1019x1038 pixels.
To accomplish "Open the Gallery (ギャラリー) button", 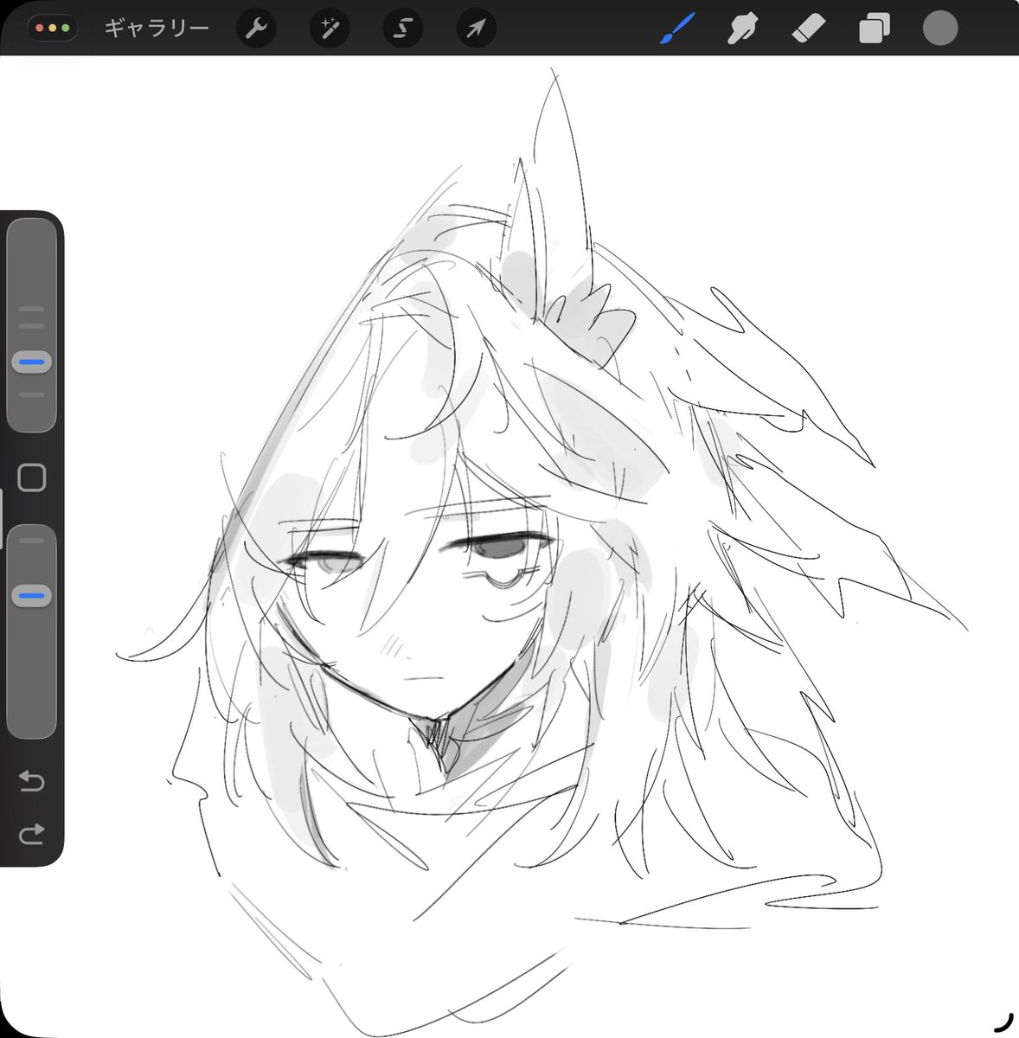I will [x=157, y=29].
